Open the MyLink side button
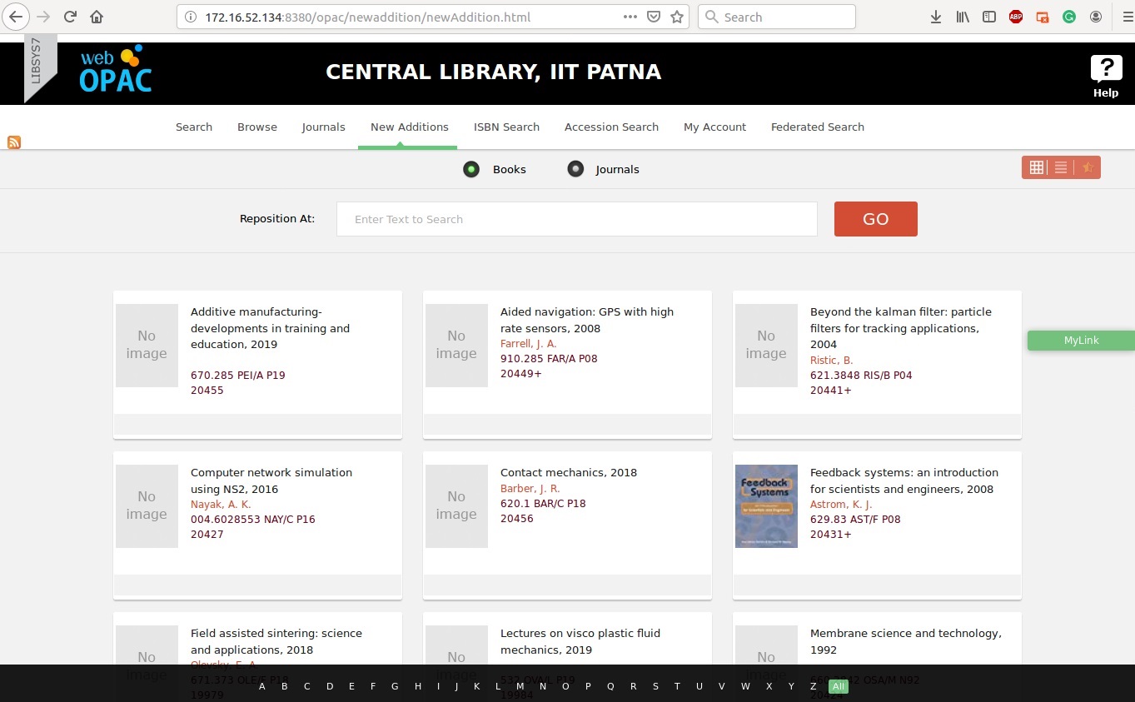The height and width of the screenshot is (702, 1135). pyautogui.click(x=1081, y=340)
